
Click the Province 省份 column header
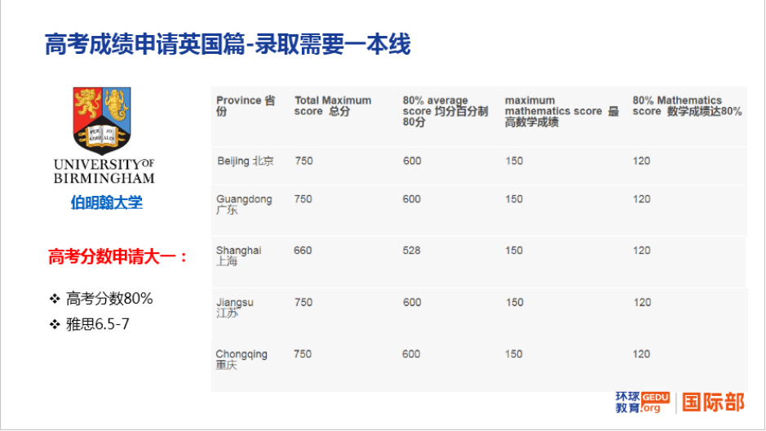coord(246,106)
